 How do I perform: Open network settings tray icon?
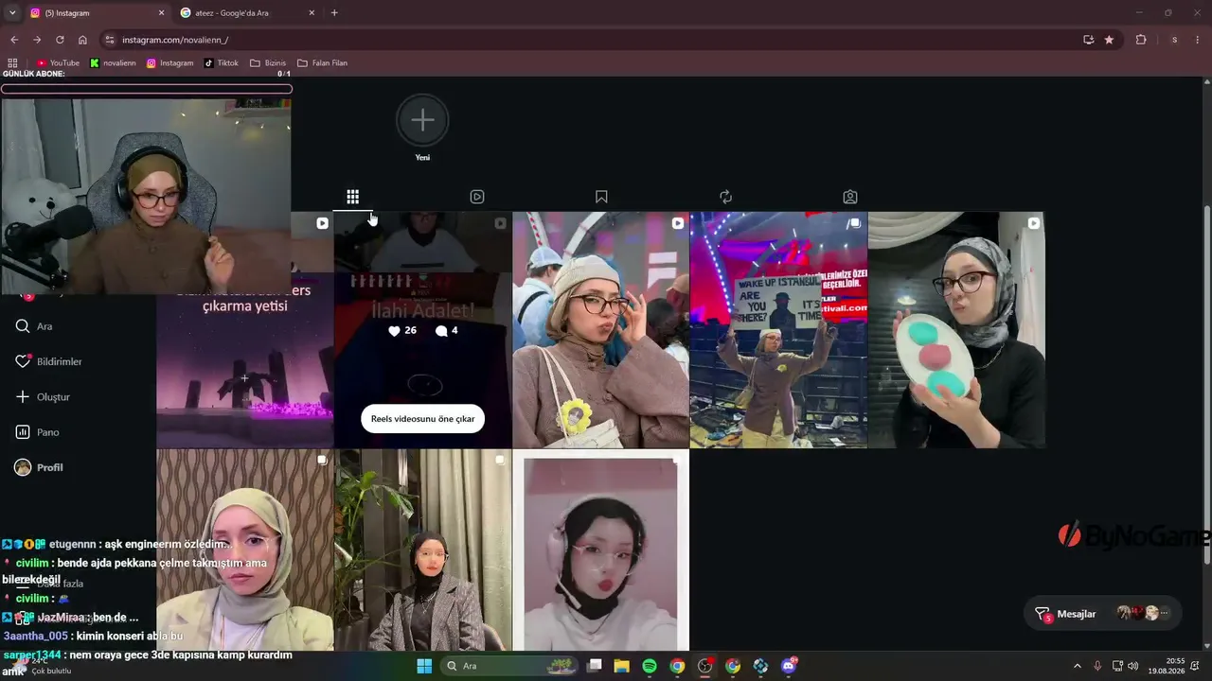(x=1117, y=666)
